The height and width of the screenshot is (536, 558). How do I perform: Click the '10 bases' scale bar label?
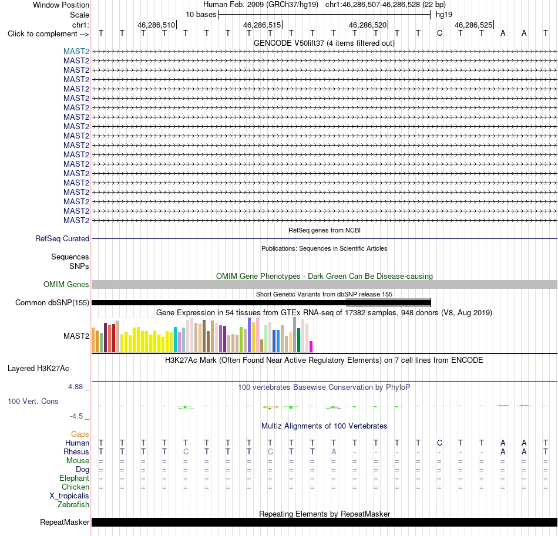tap(201, 15)
